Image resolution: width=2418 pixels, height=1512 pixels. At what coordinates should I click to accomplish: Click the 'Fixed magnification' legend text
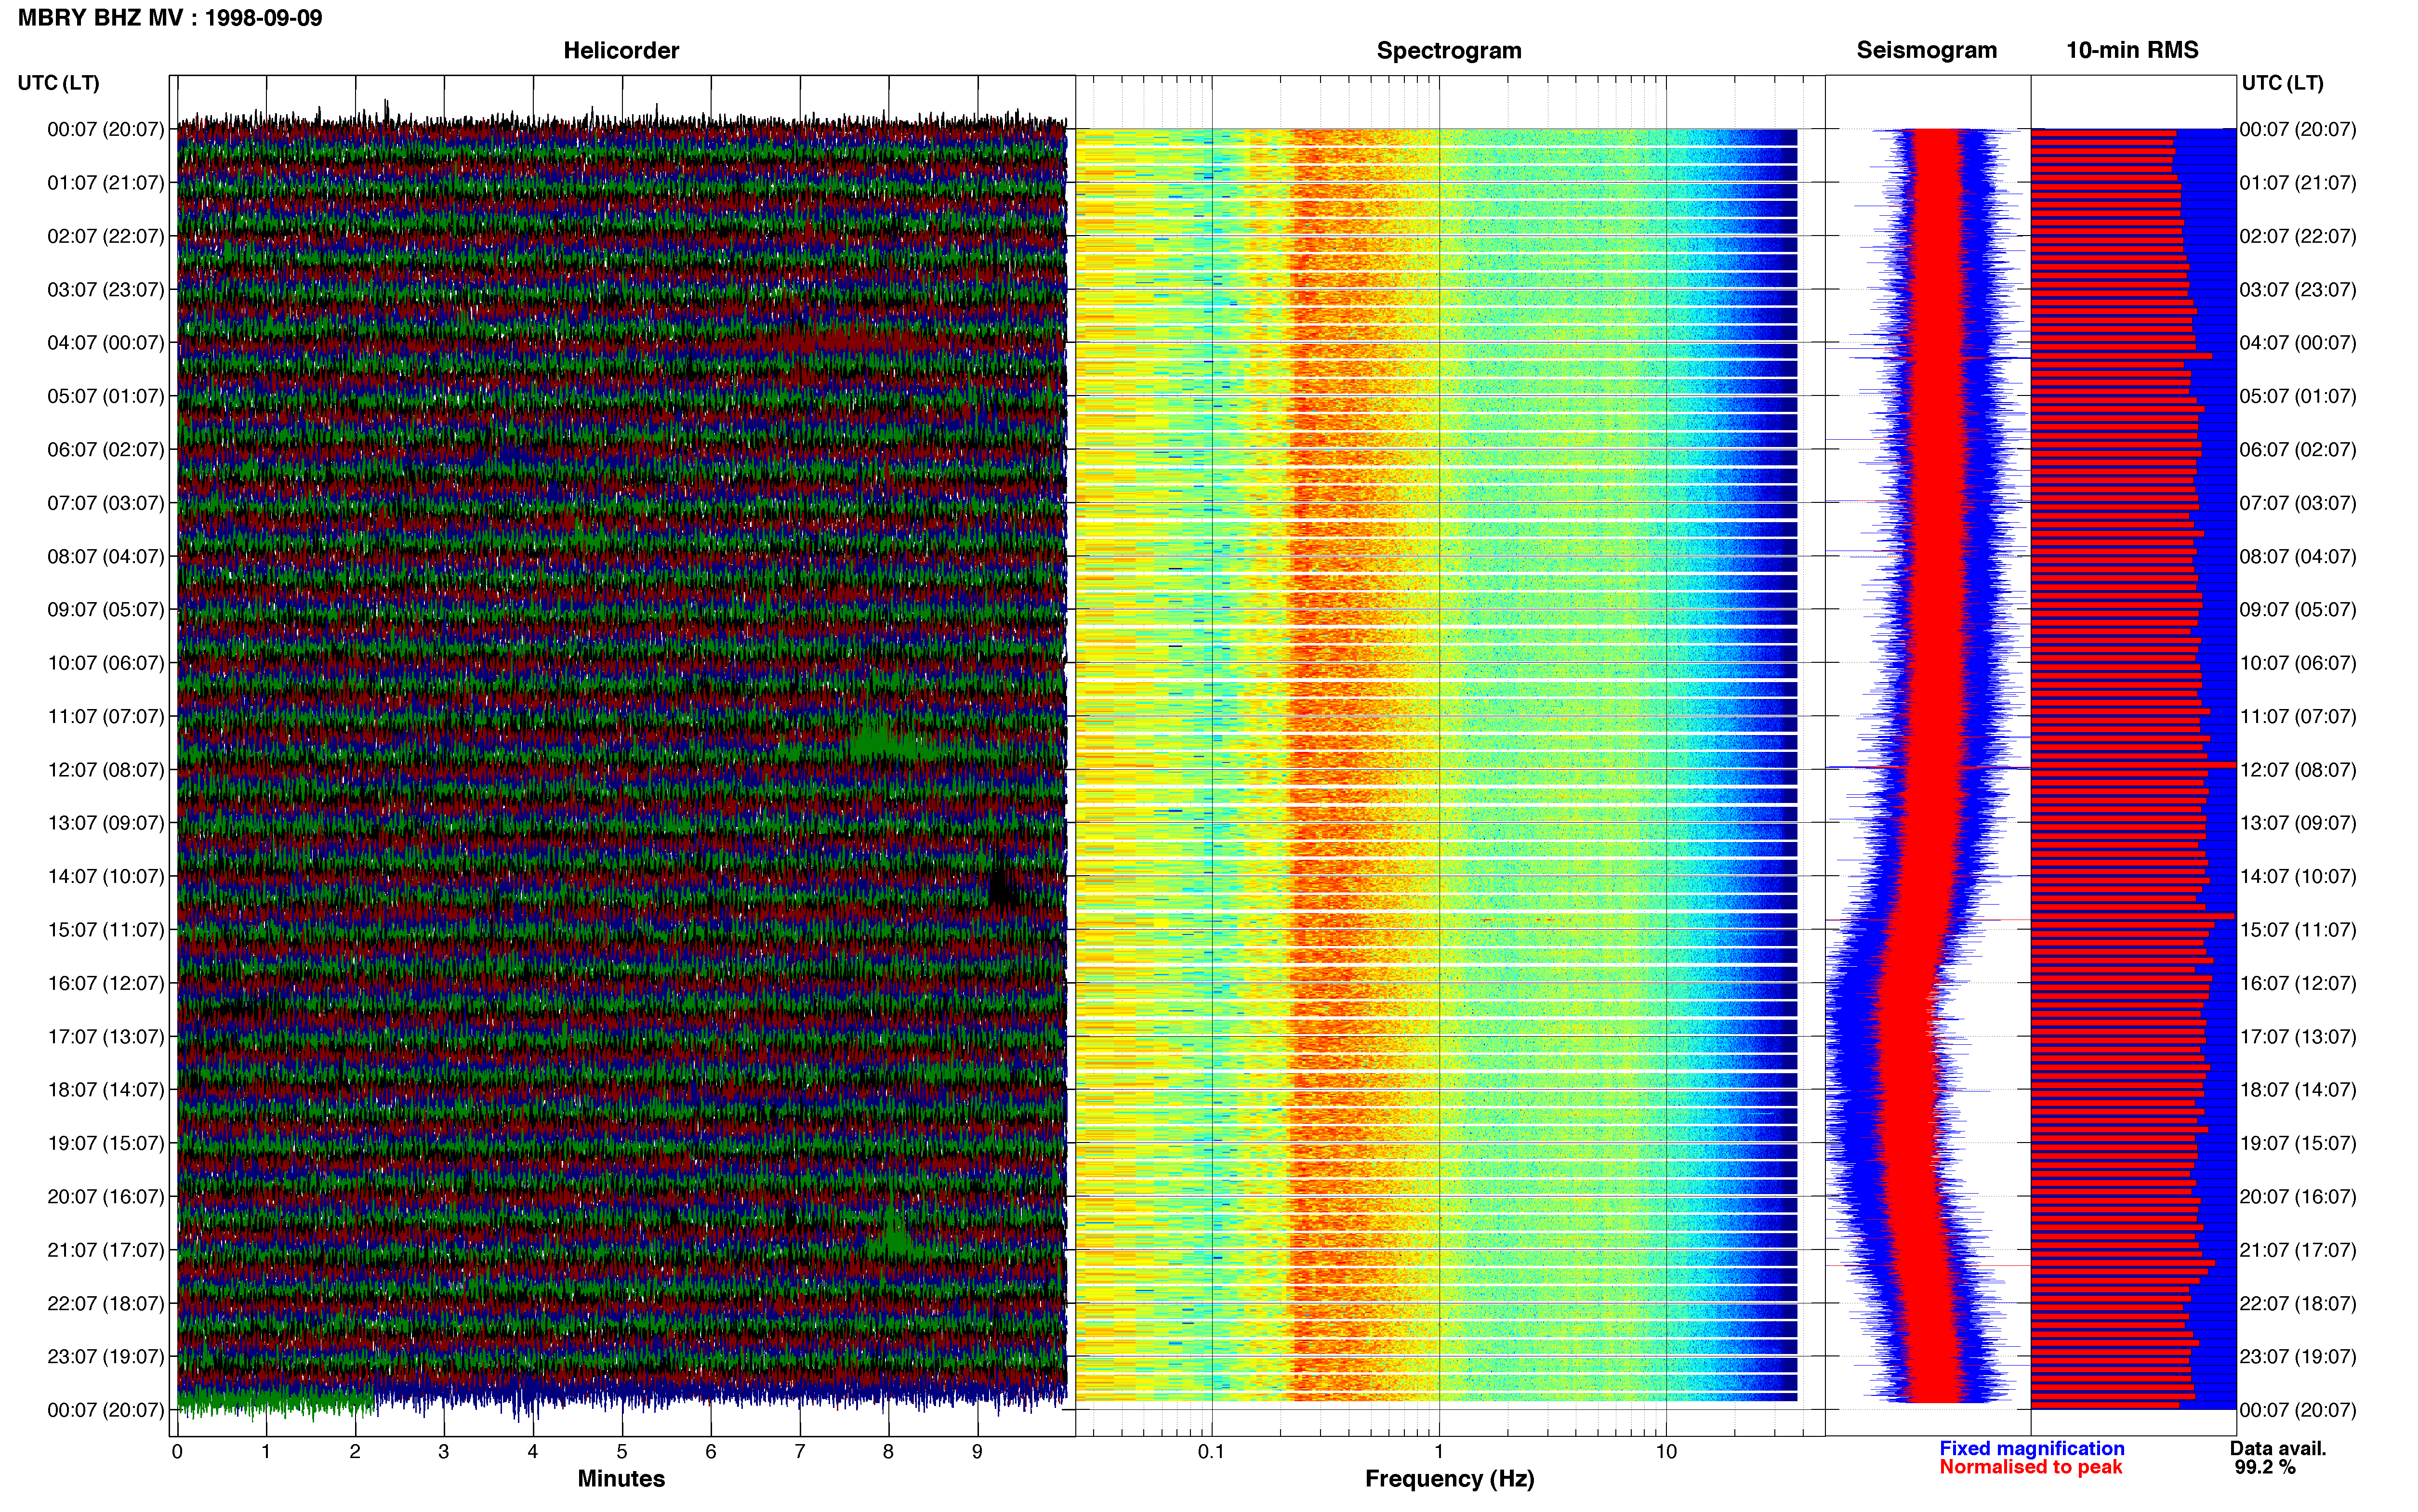click(x=2032, y=1448)
